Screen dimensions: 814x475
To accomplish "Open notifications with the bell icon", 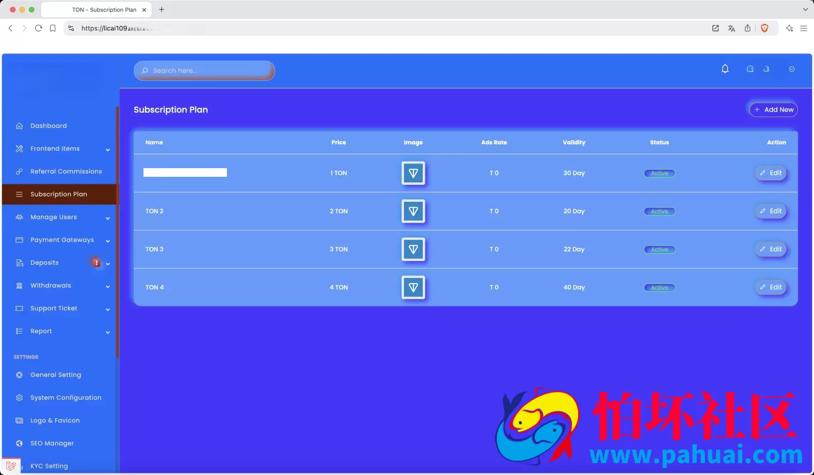I will pyautogui.click(x=725, y=69).
